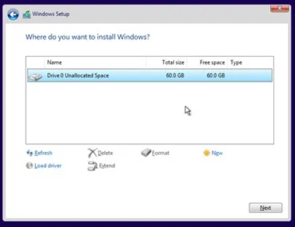The height and width of the screenshot is (227, 295).
Task: Go back using the blue arrow button
Action: pyautogui.click(x=13, y=14)
